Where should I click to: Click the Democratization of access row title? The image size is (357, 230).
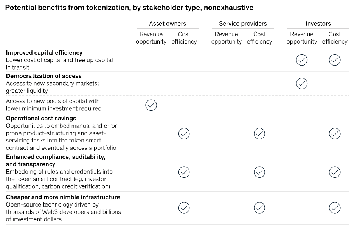pyautogui.click(x=44, y=76)
